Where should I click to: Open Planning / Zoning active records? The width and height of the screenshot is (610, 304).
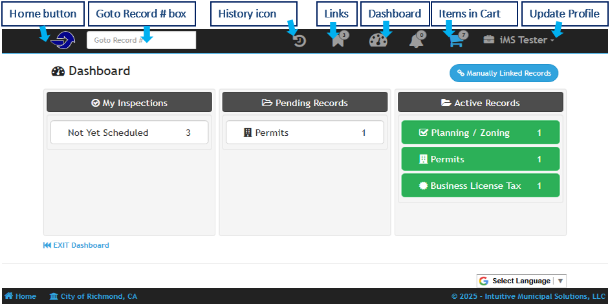pyautogui.click(x=481, y=132)
